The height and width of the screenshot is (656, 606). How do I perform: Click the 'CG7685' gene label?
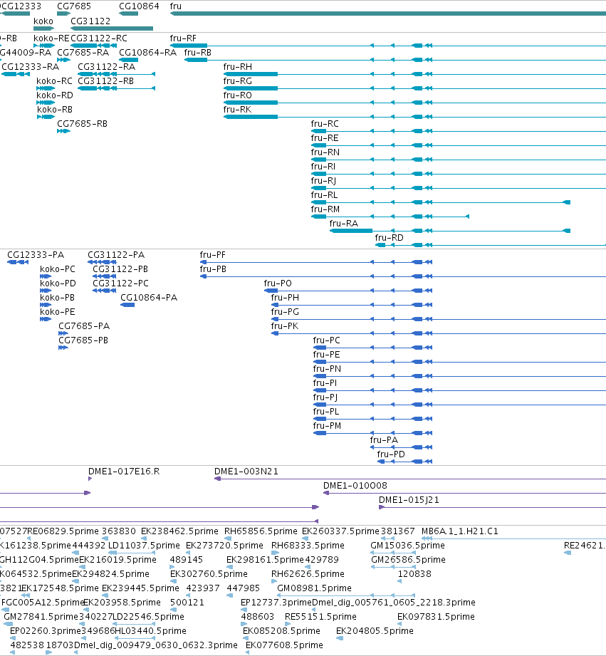74,6
